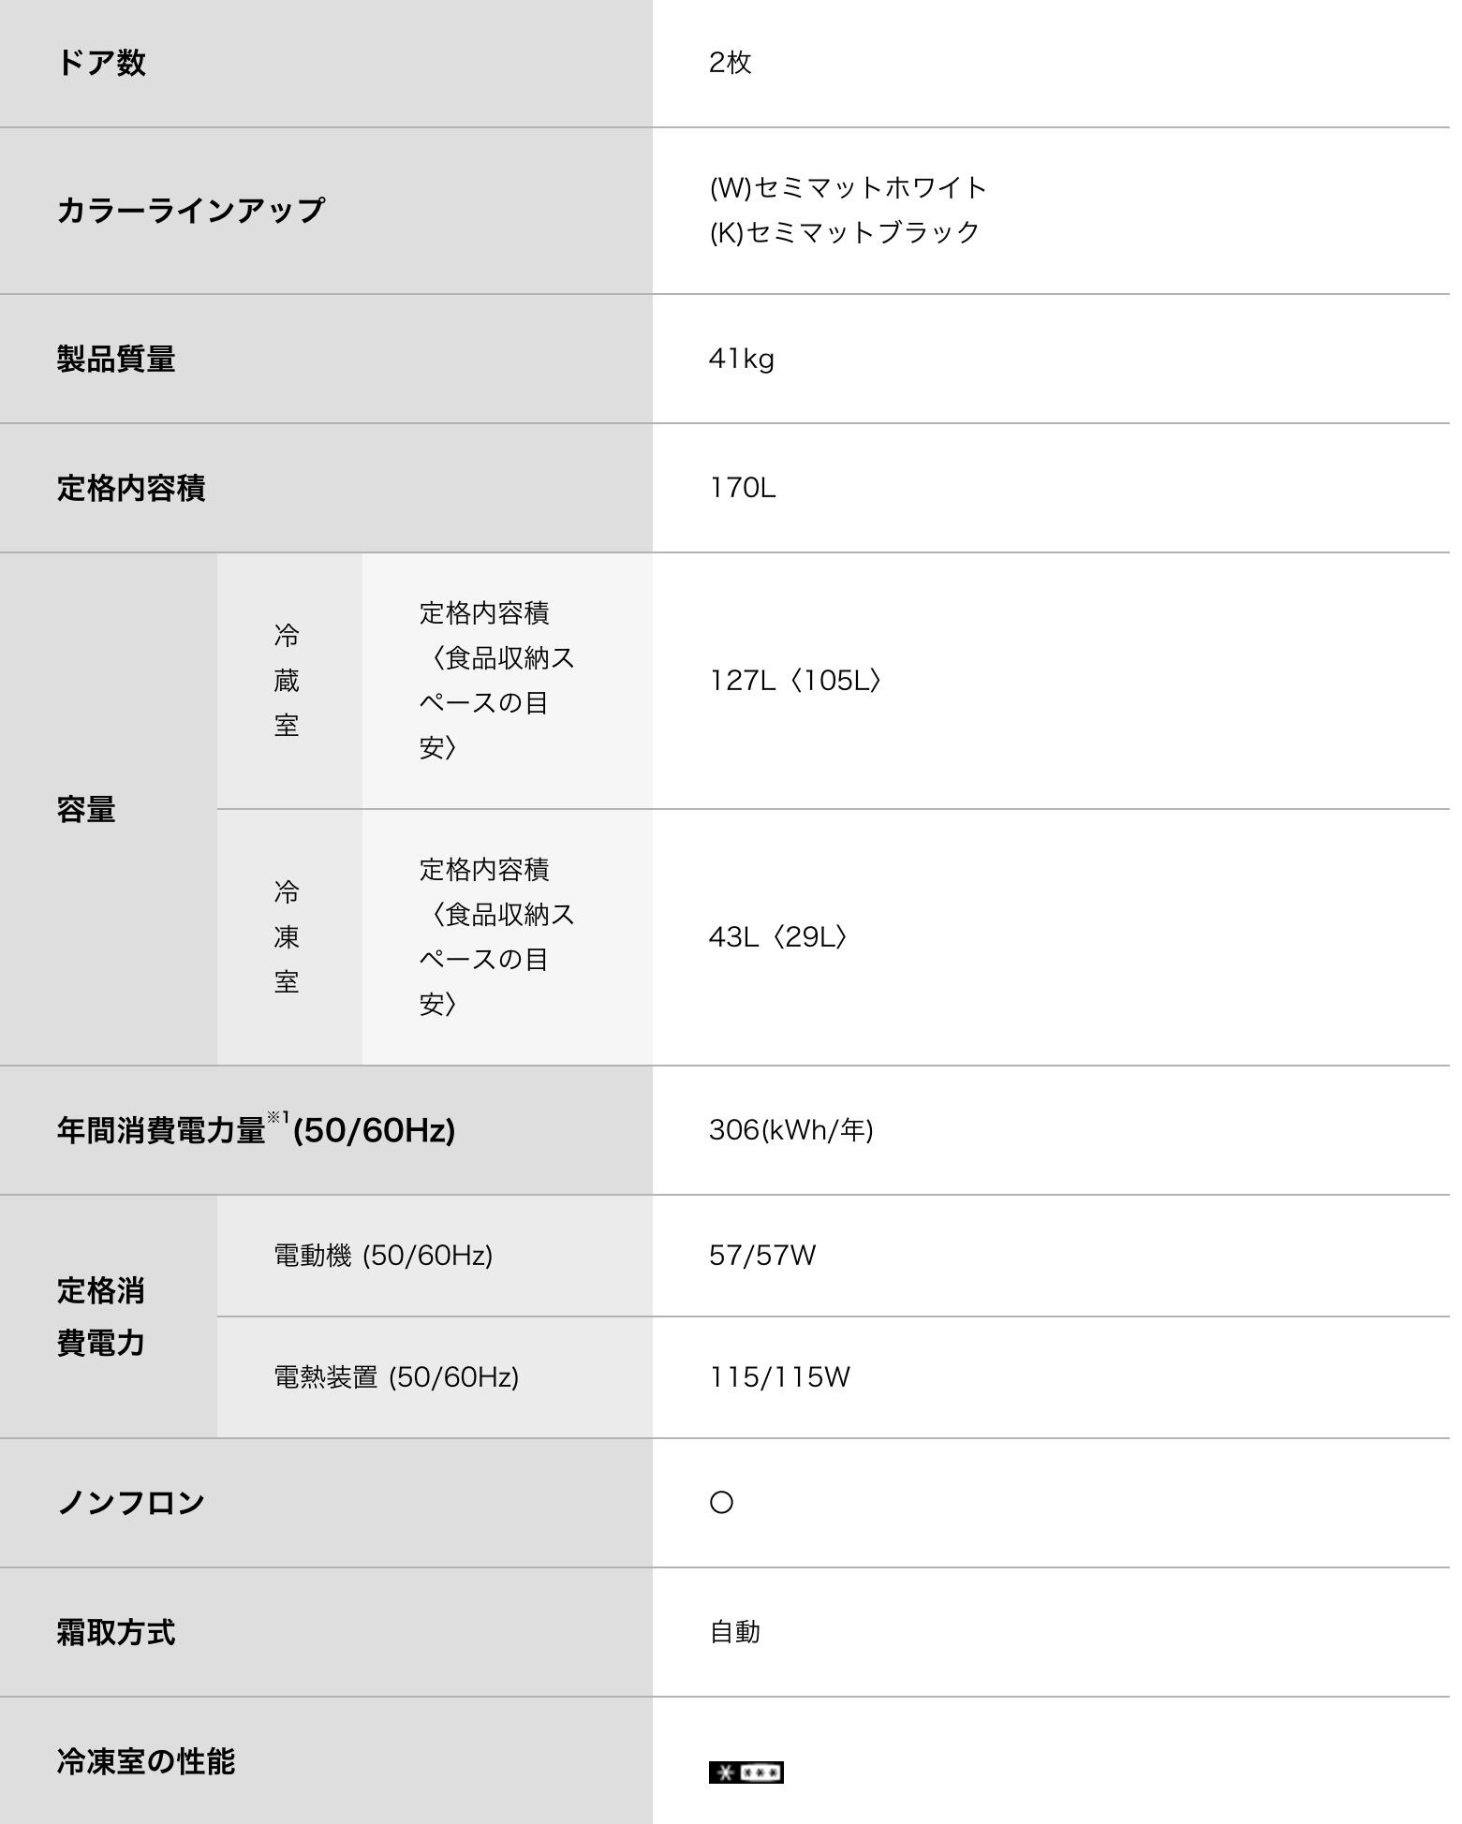1462x1824 pixels.
Task: Select the 定格内容積 170L value
Action: (x=742, y=488)
